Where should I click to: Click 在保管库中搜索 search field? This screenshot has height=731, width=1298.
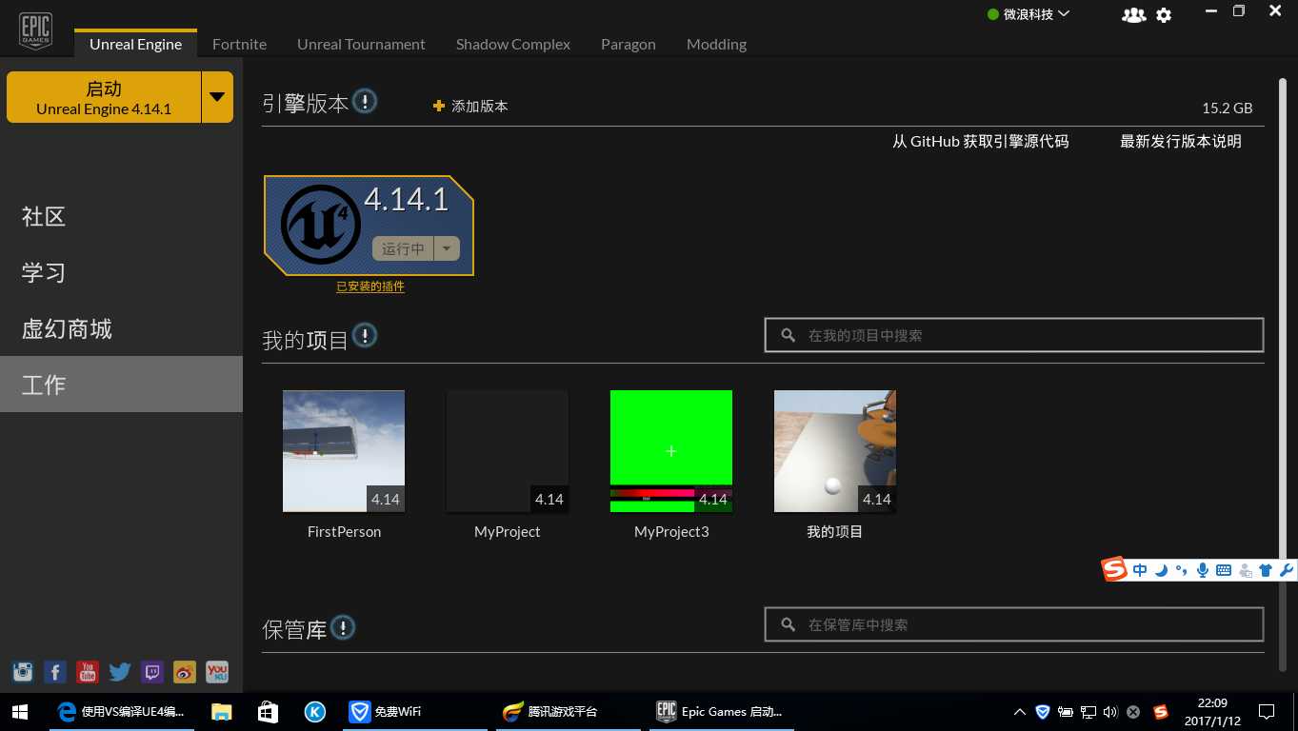pyautogui.click(x=1014, y=624)
